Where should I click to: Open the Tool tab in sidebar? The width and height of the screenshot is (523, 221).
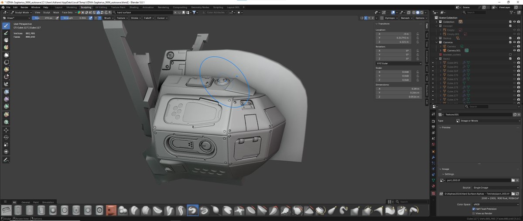tap(427, 35)
